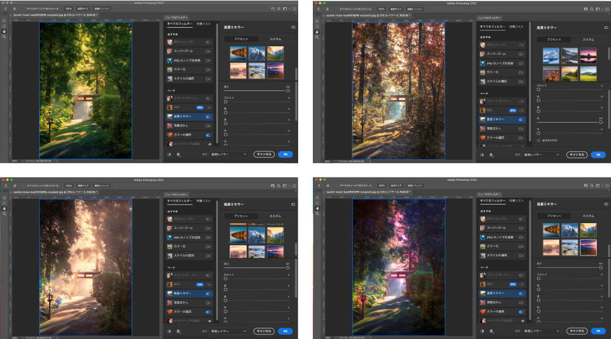The width and height of the screenshot is (611, 339).
Task: Confirm with OK button in top-left window
Action: [x=286, y=154]
